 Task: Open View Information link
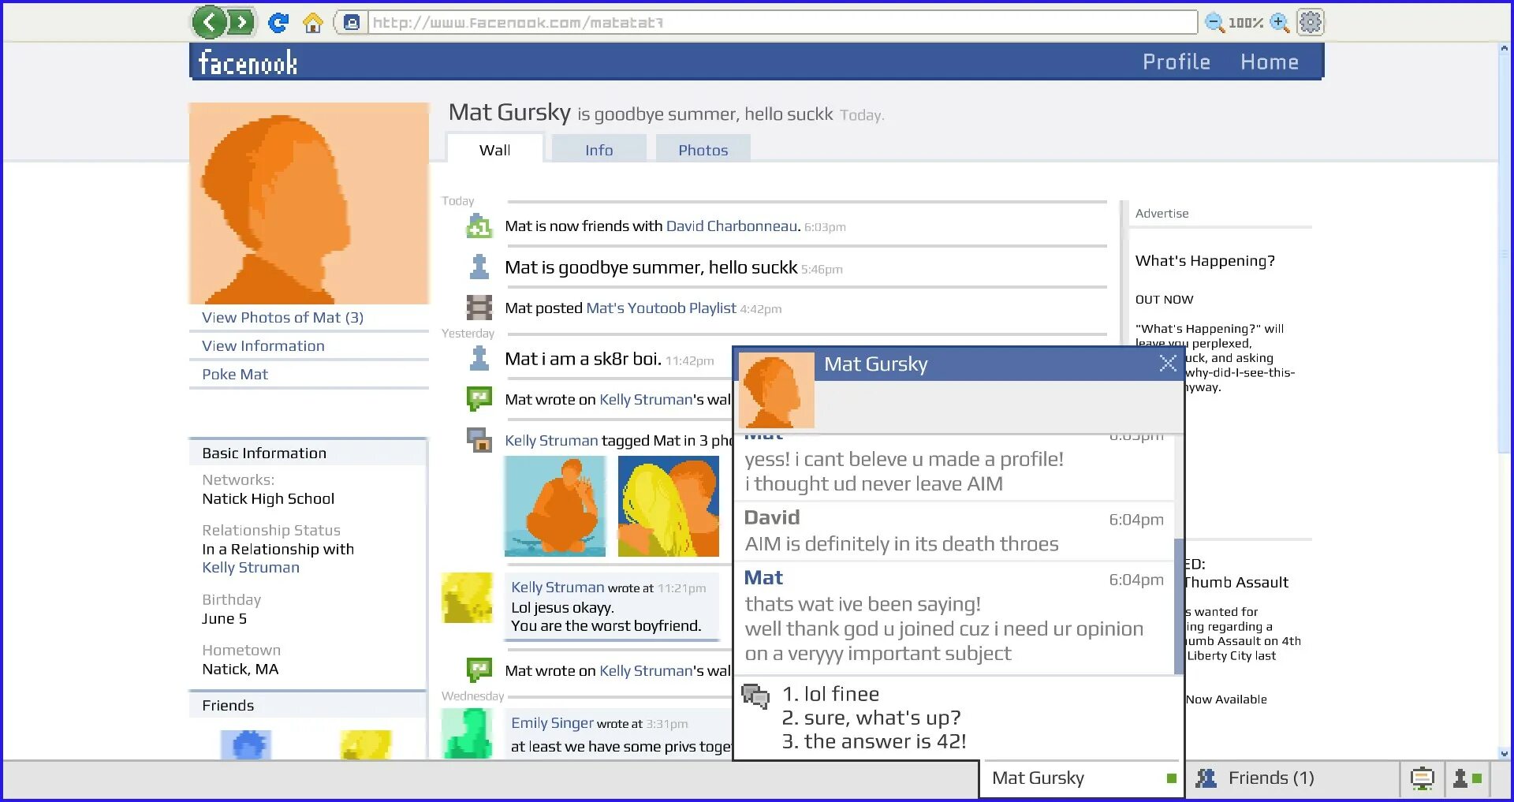(x=263, y=345)
